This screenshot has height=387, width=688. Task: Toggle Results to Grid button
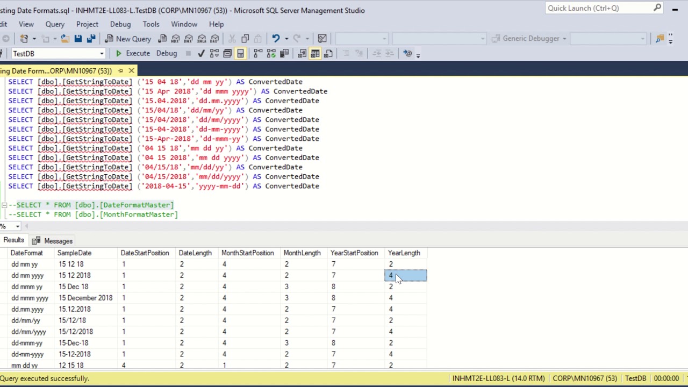click(315, 53)
